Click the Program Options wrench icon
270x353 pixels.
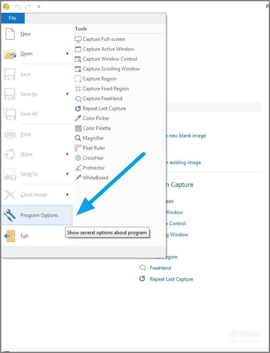point(9,215)
